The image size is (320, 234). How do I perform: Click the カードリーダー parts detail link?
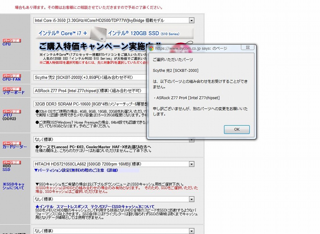point(15,147)
